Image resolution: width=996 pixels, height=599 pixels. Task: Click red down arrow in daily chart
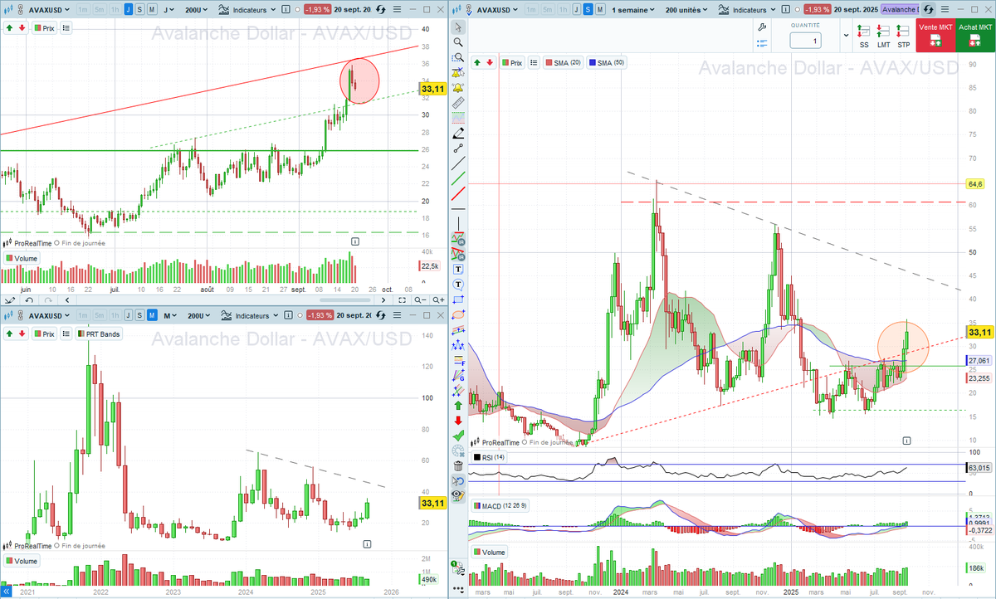tap(21, 27)
